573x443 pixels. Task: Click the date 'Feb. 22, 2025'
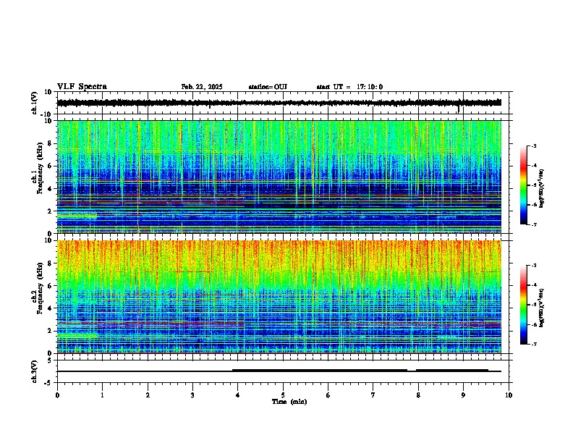tap(202, 87)
